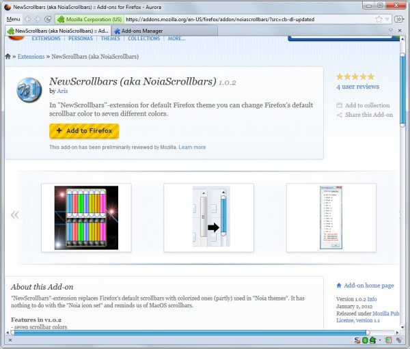Close the add-on bar with X
The width and height of the screenshot is (410, 349).
(x=10, y=340)
